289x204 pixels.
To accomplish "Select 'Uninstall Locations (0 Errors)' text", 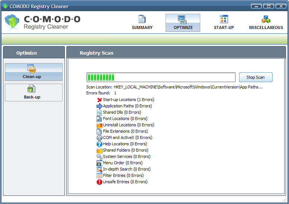I will pos(128,125).
